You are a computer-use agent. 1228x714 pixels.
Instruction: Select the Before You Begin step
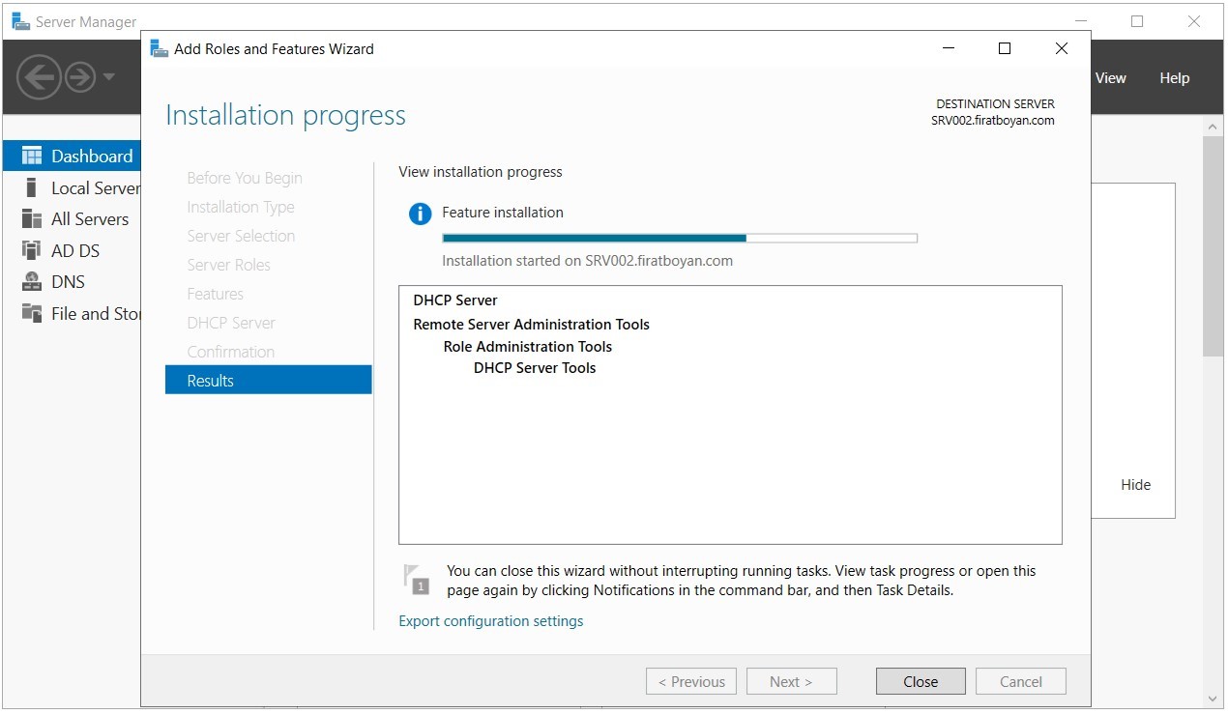point(245,178)
